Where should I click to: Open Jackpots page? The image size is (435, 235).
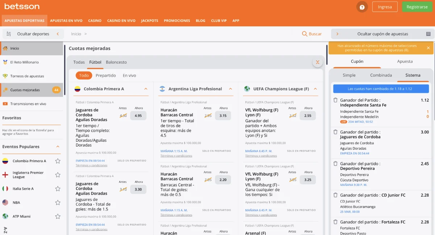[x=150, y=21]
